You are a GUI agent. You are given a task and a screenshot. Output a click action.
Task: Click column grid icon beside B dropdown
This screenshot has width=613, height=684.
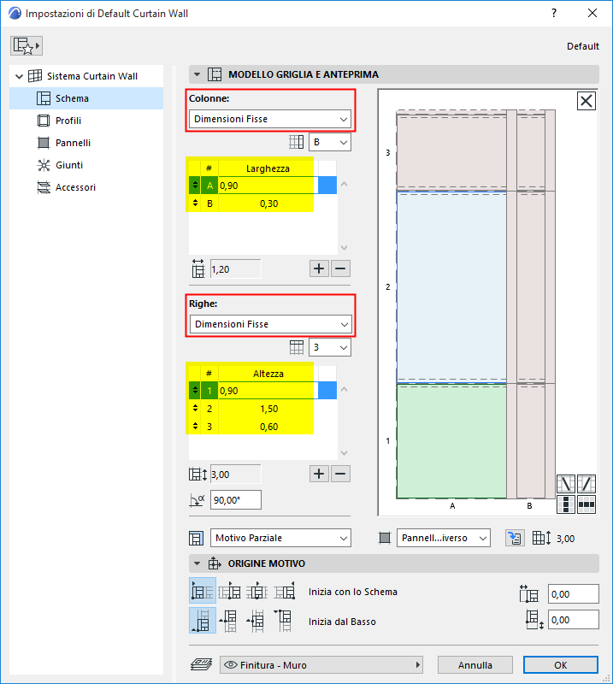(297, 142)
